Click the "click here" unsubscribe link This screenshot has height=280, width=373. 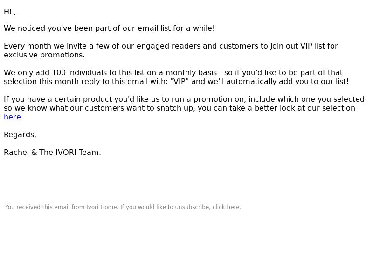tap(226, 207)
